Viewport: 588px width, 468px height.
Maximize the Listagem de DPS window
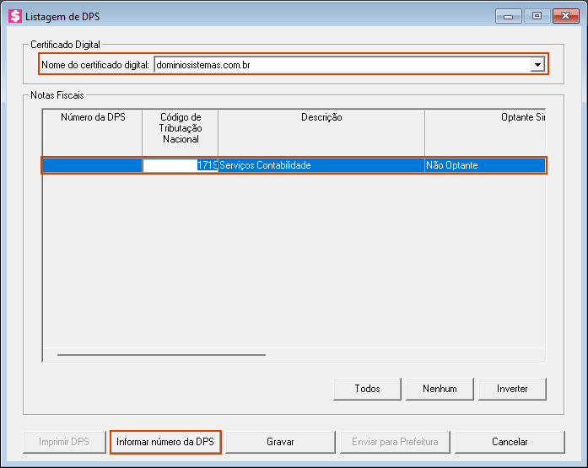[535, 14]
